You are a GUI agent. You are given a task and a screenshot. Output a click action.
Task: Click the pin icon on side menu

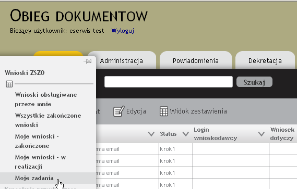click(x=88, y=61)
